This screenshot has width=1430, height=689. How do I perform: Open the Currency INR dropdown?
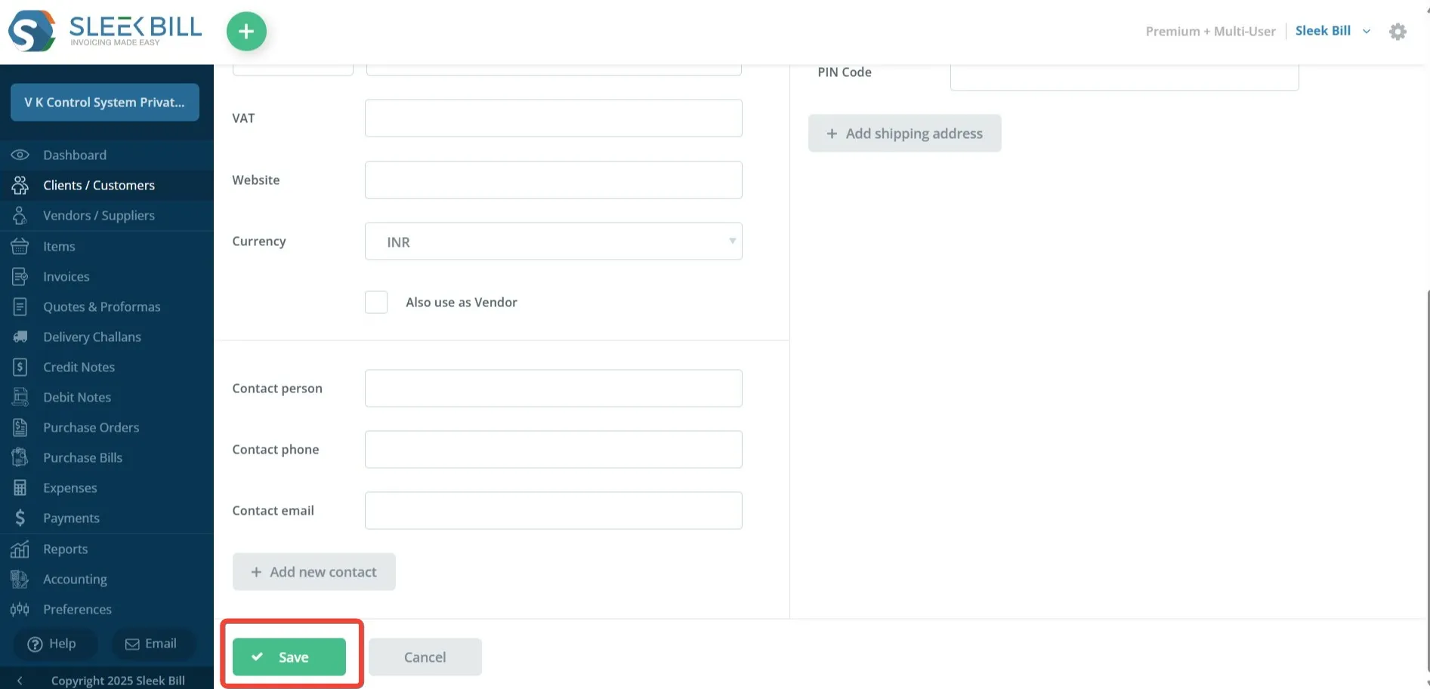(x=553, y=241)
